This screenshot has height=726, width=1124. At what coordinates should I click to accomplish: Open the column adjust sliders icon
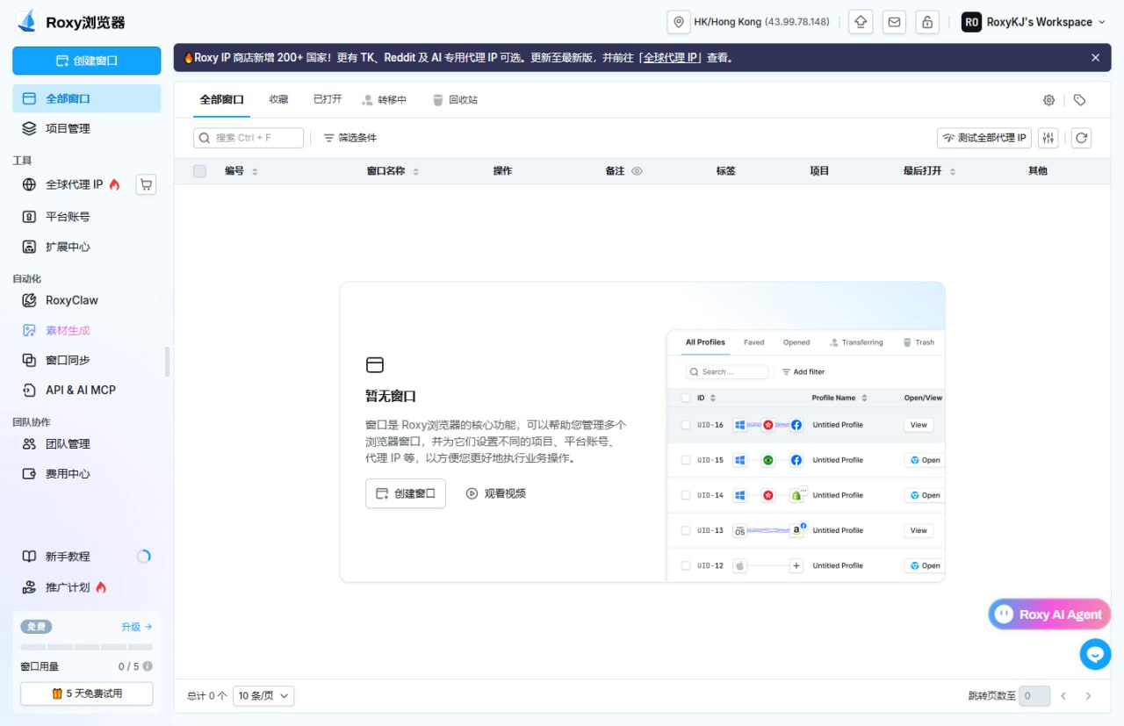pos(1048,138)
